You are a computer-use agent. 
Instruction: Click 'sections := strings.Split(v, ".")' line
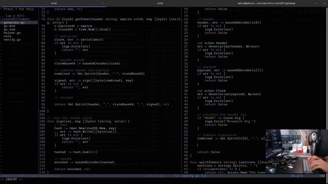point(227,166)
